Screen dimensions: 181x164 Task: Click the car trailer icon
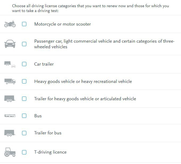[x=10, y=64]
